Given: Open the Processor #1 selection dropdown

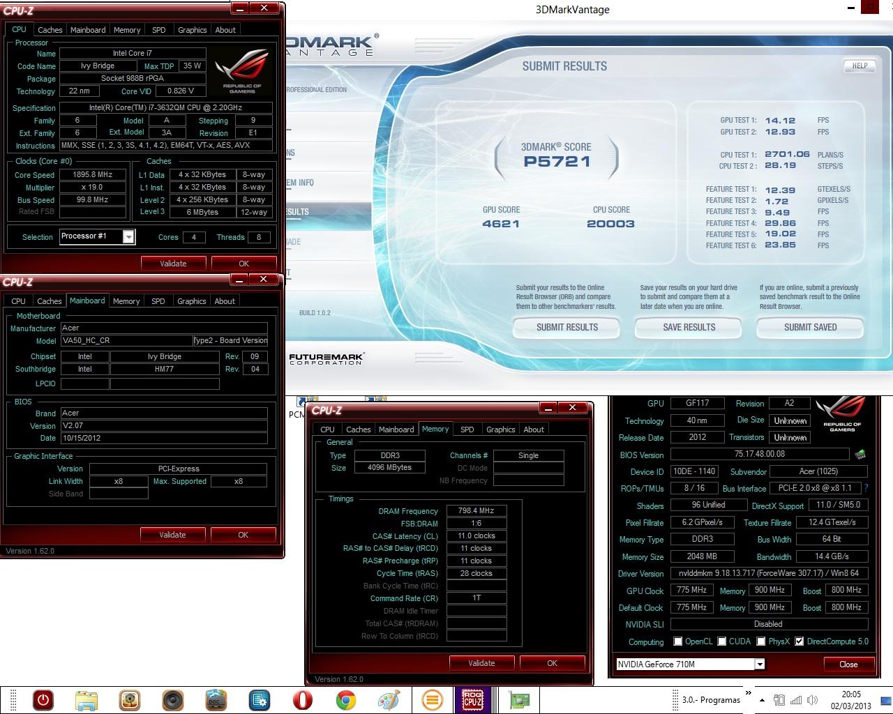Looking at the screenshot, I should tap(128, 237).
